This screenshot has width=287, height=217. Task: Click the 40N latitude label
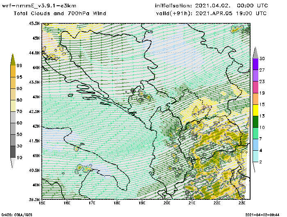(36, 185)
